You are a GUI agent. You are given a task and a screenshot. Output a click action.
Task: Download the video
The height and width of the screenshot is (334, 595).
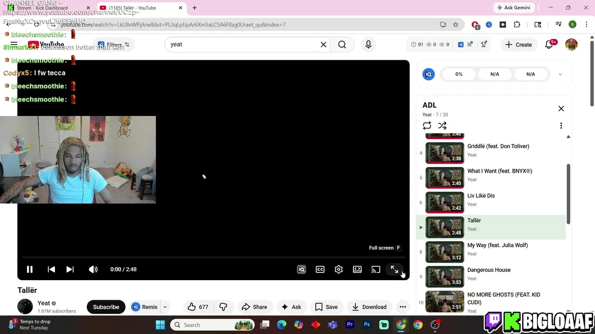click(x=370, y=307)
